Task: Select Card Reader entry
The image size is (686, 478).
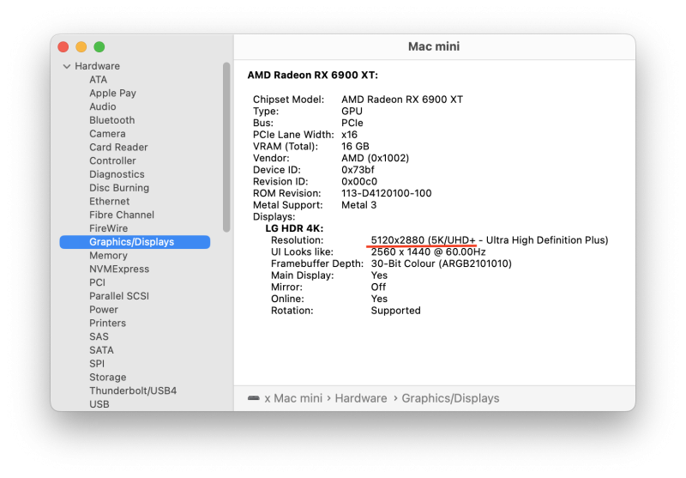Action: [x=118, y=148]
